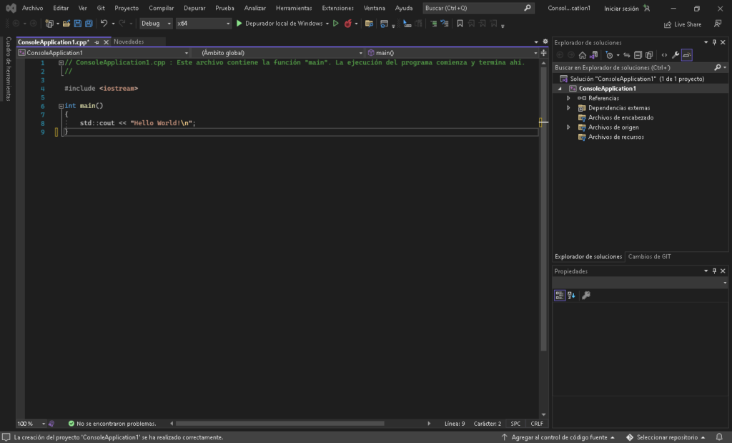Click the Home icon in Explorador de soluciones
Screen dimensions: 732x443
click(583, 55)
